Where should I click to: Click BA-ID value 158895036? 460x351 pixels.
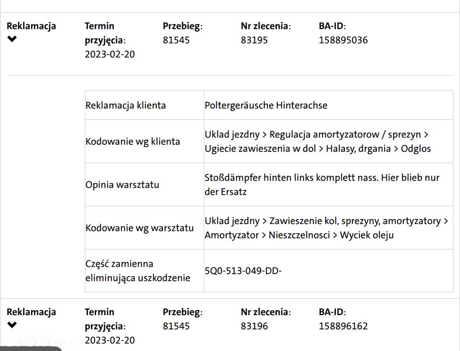point(343,40)
